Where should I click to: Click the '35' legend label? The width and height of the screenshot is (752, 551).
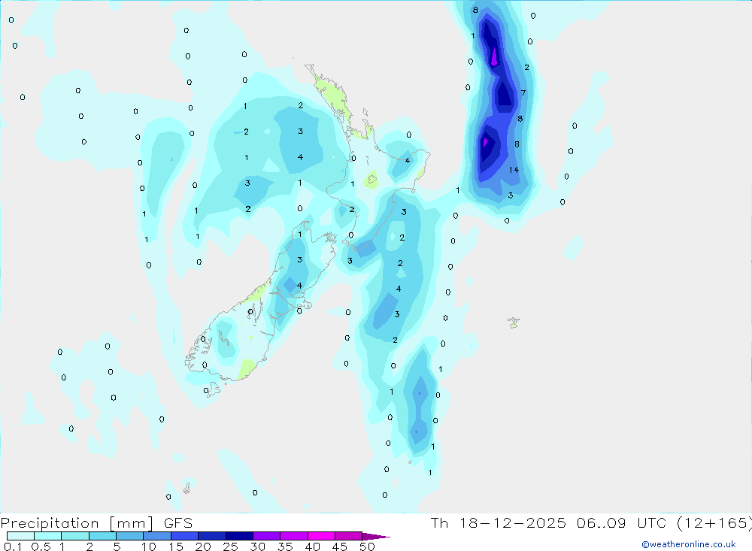tap(285, 546)
